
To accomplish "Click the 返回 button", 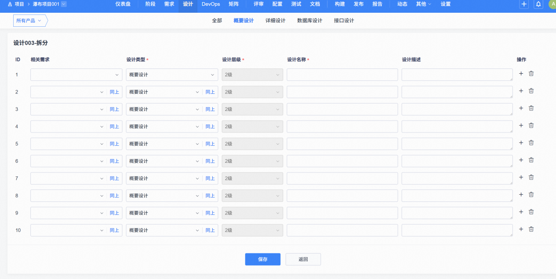I will click(303, 259).
